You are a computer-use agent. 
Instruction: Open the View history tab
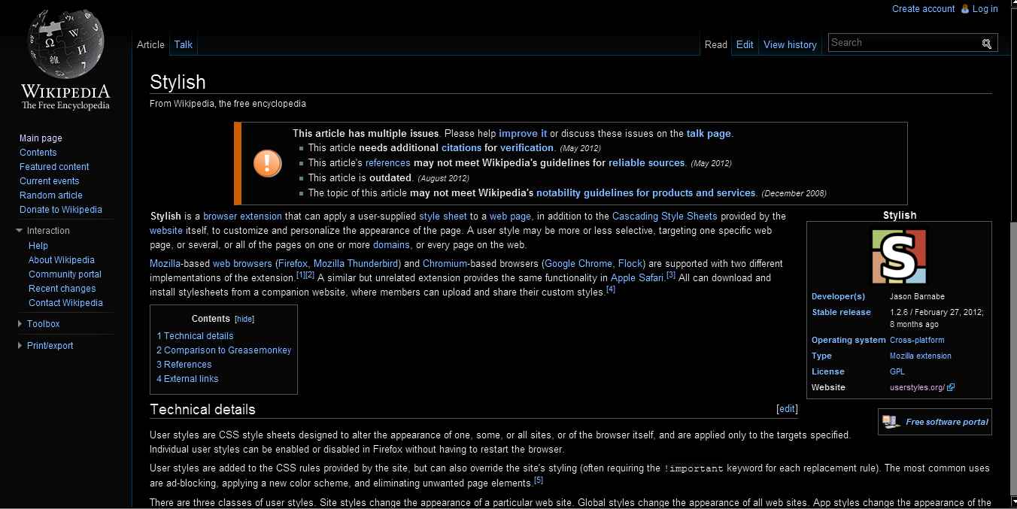click(790, 44)
